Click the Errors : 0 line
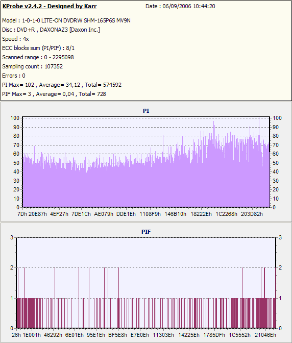The width and height of the screenshot is (292, 343). (x=14, y=76)
